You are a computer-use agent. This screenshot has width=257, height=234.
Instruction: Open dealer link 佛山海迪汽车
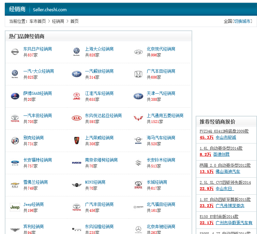click(228, 171)
